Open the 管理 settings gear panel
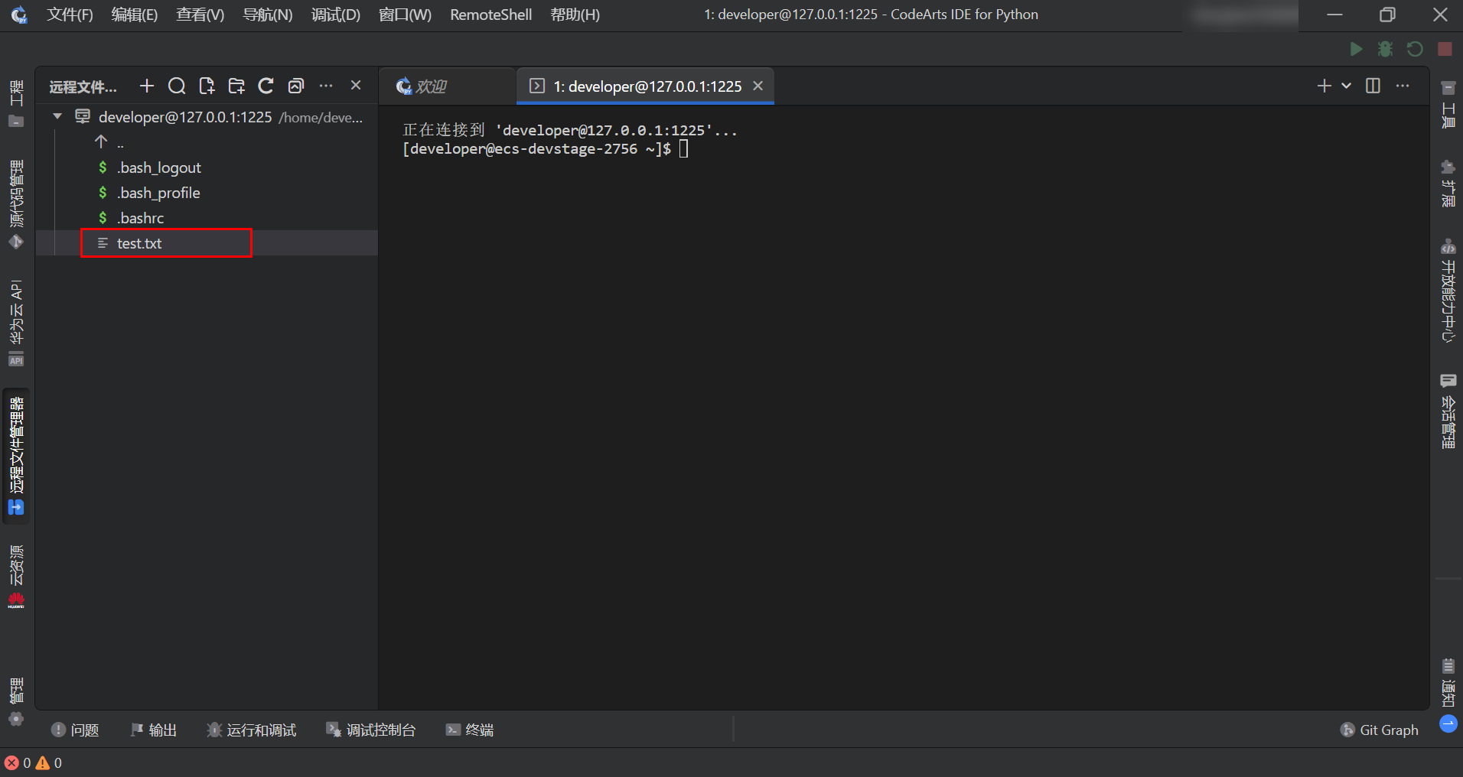This screenshot has width=1463, height=777. click(16, 701)
